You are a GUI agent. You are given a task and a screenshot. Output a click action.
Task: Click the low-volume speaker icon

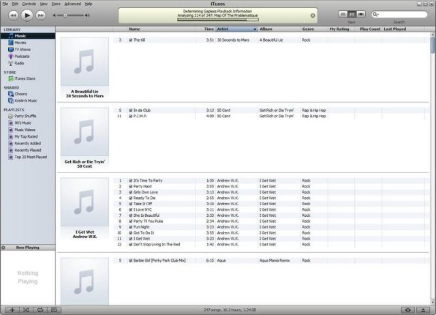tap(54, 16)
